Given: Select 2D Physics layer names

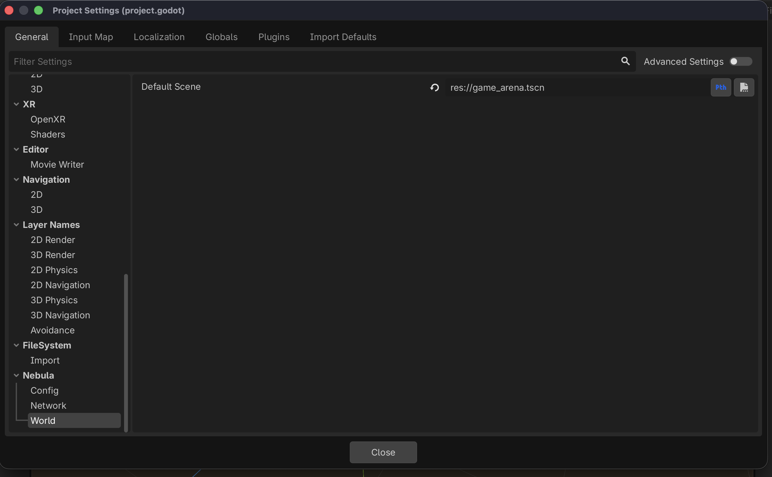Looking at the screenshot, I should (54, 270).
